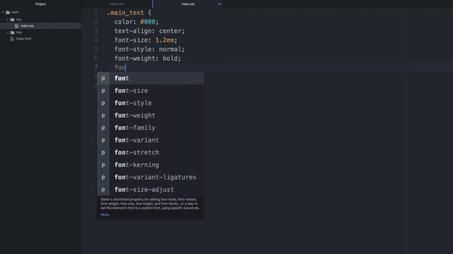The width and height of the screenshot is (453, 254).
Task: Click the property icon beside font-size-adjust suggestion
Action: 103,190
